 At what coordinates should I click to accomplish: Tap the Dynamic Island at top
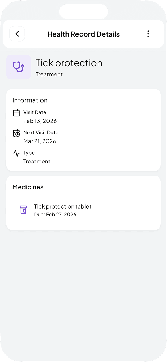[x=83, y=11]
